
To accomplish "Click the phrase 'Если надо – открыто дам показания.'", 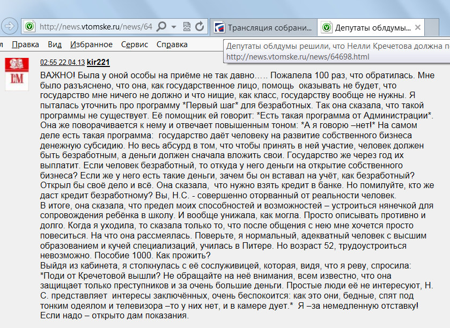I will coord(114,315).
